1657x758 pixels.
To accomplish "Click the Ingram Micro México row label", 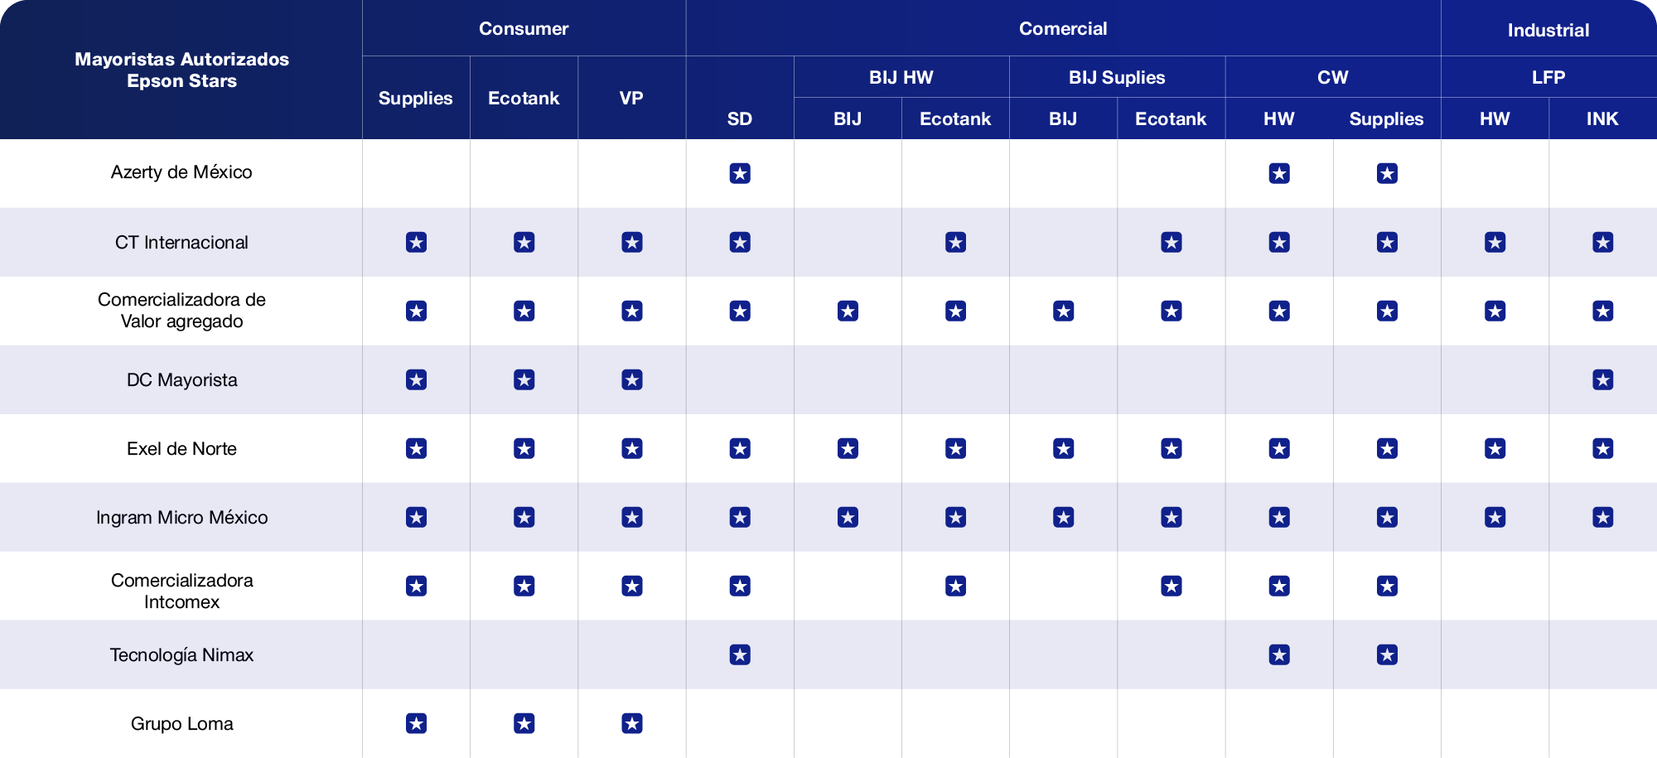I will point(181,517).
